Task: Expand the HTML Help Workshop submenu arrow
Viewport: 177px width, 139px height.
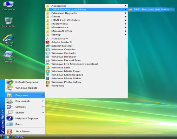Action: tap(126, 20)
